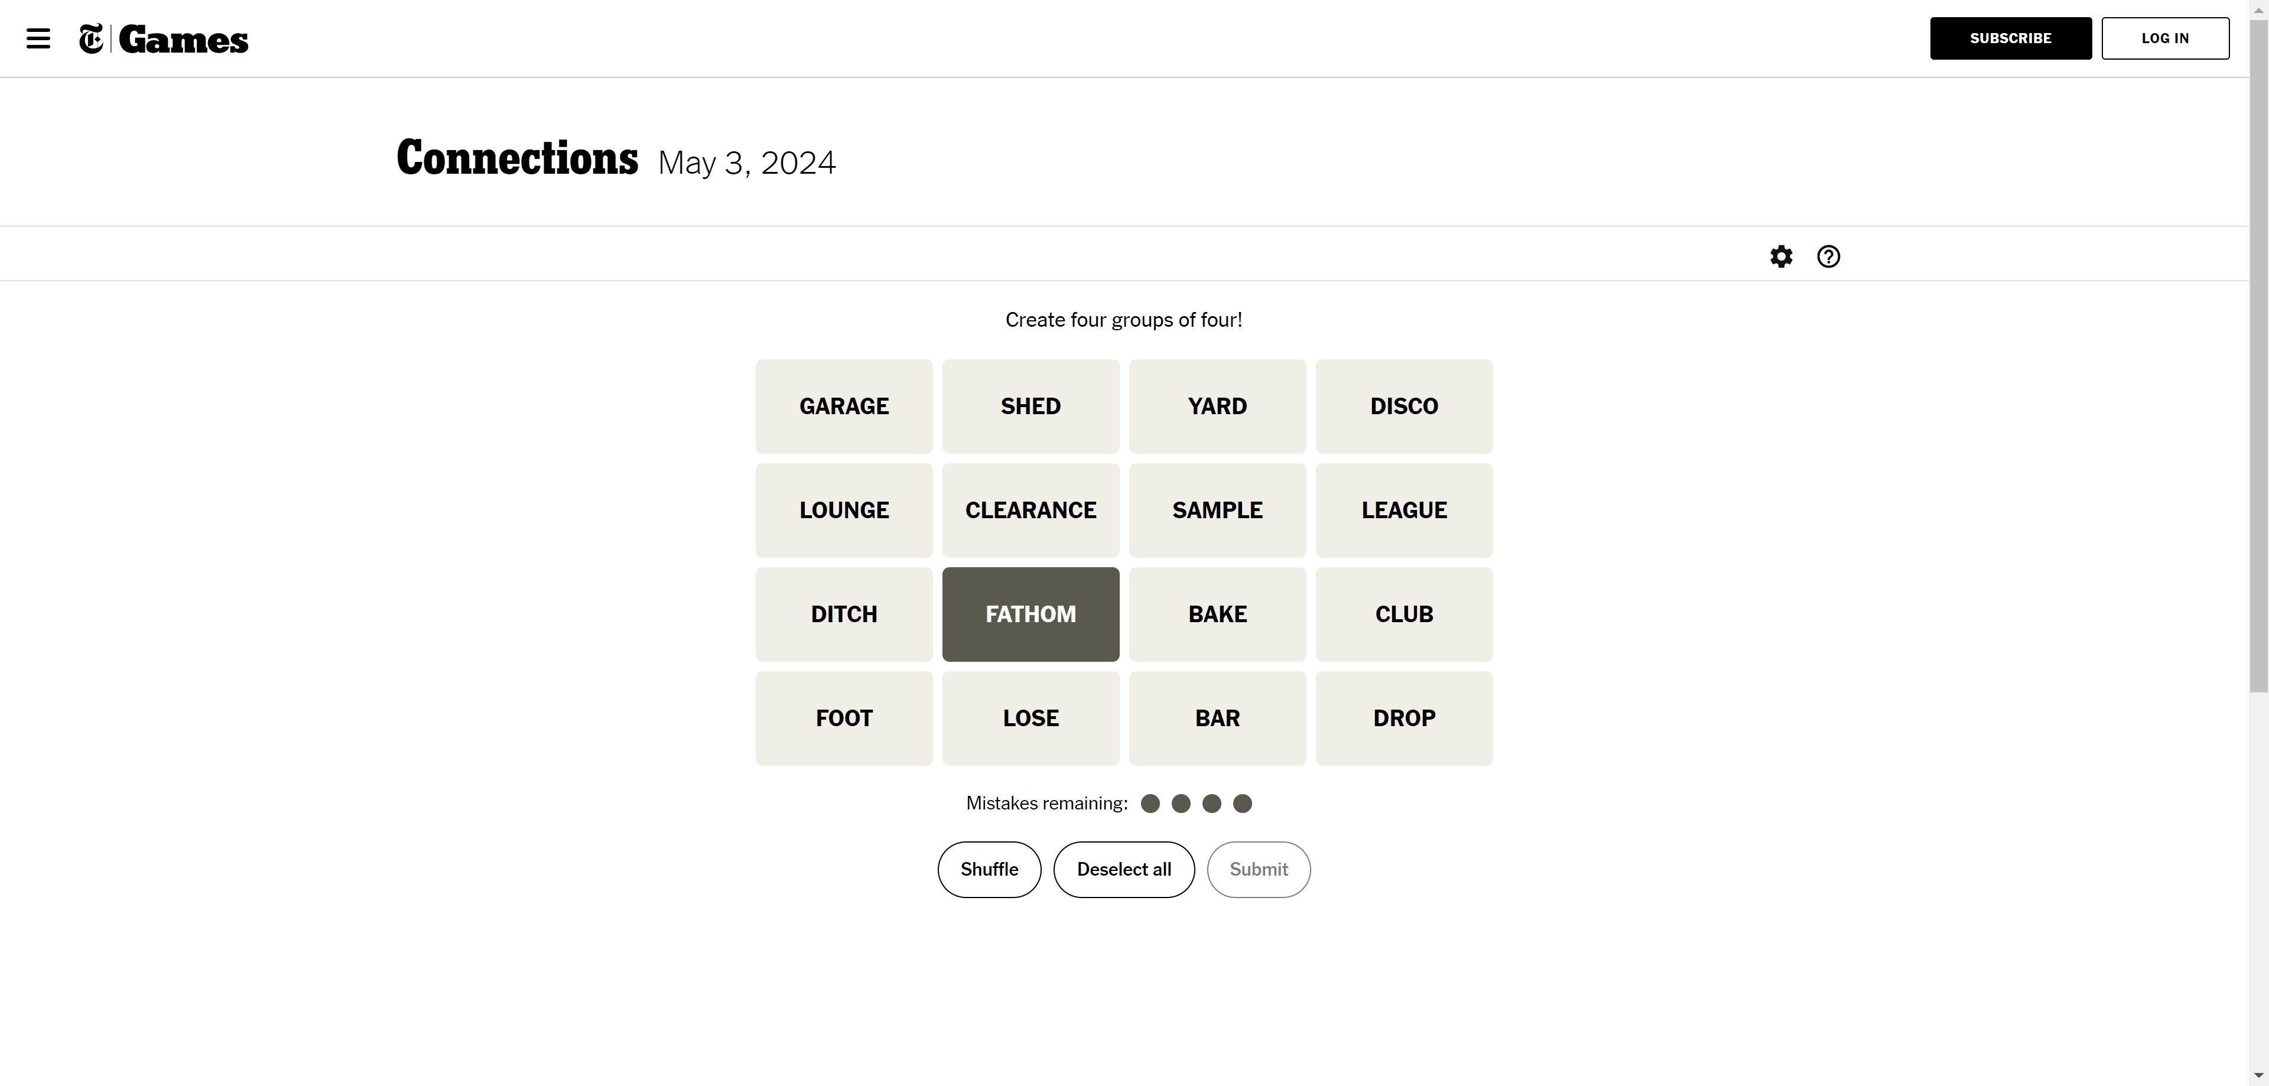The height and width of the screenshot is (1086, 2269).
Task: Open the settings gear icon
Action: [1781, 256]
